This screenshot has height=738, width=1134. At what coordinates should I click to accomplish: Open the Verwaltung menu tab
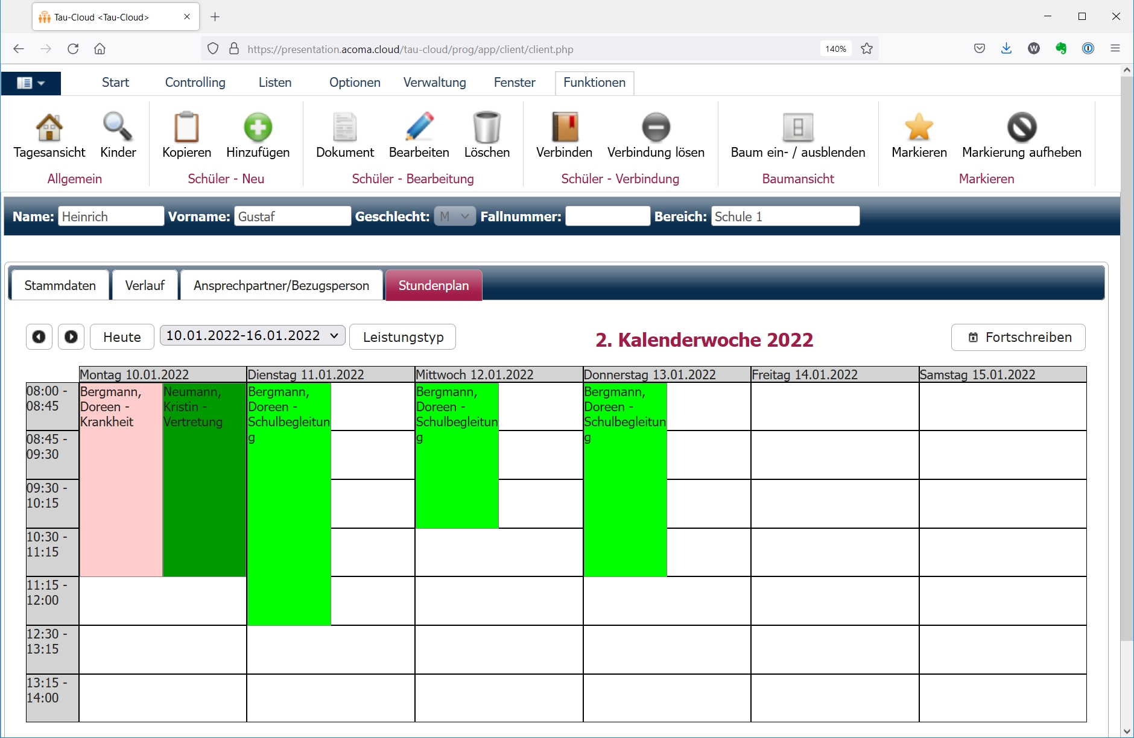[435, 83]
